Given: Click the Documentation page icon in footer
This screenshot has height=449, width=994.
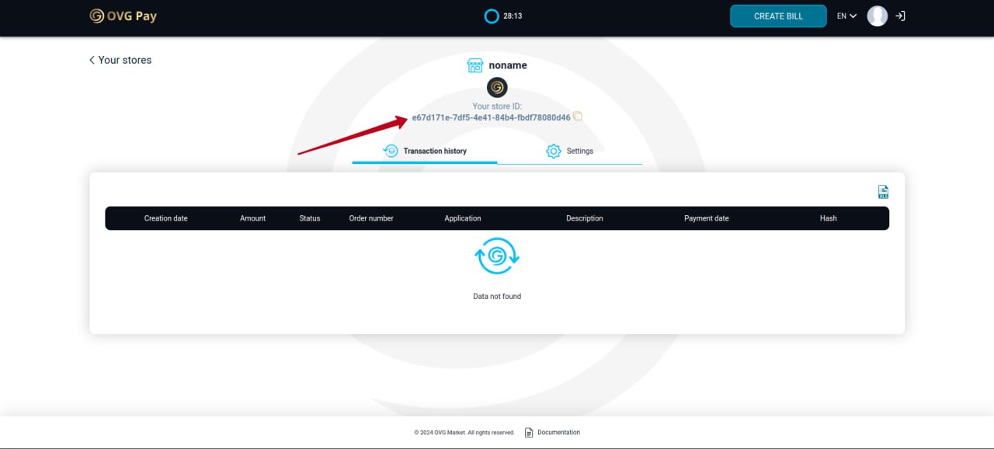Looking at the screenshot, I should tap(529, 433).
